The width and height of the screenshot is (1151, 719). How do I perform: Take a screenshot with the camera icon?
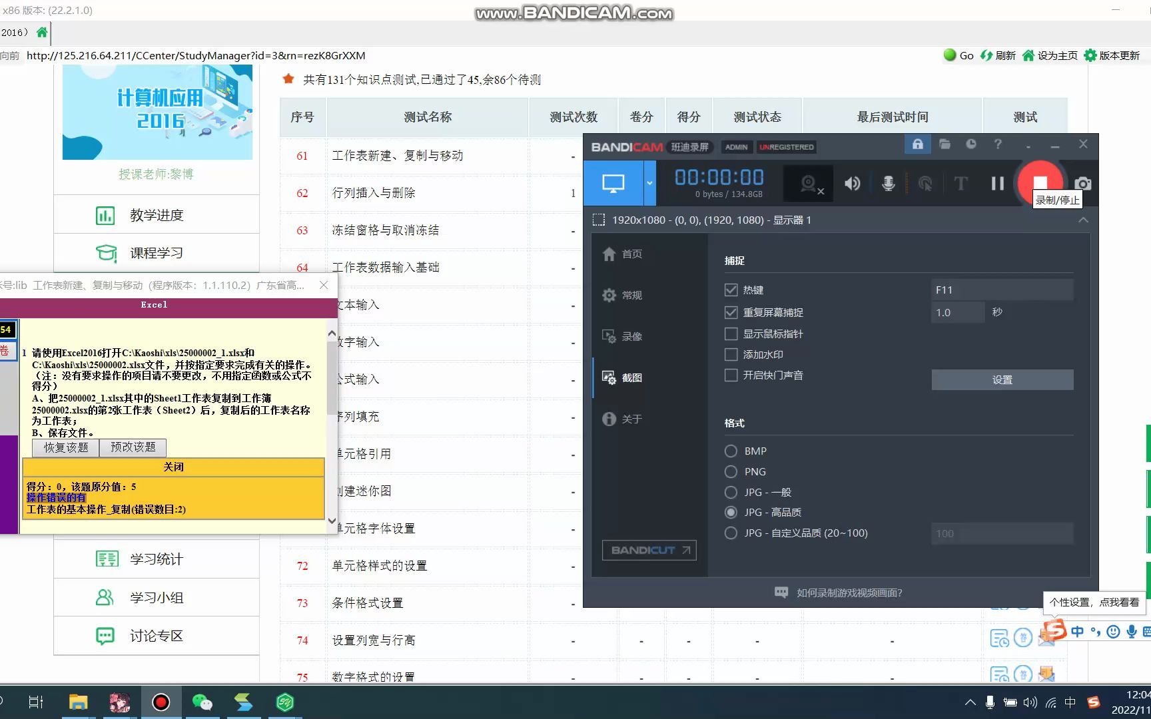[1082, 183]
